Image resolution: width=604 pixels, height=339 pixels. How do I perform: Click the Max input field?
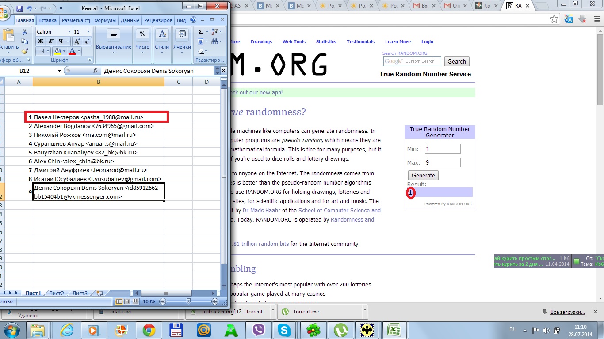click(x=443, y=162)
